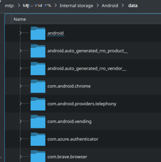This screenshot has height=162, width=161.
Task: Expand the com.android.vending folder
Action: pyautogui.click(x=20, y=121)
